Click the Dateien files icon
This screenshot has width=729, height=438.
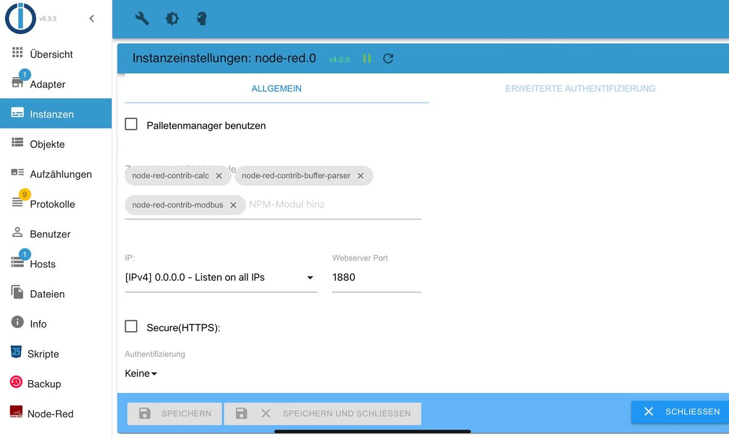(17, 292)
